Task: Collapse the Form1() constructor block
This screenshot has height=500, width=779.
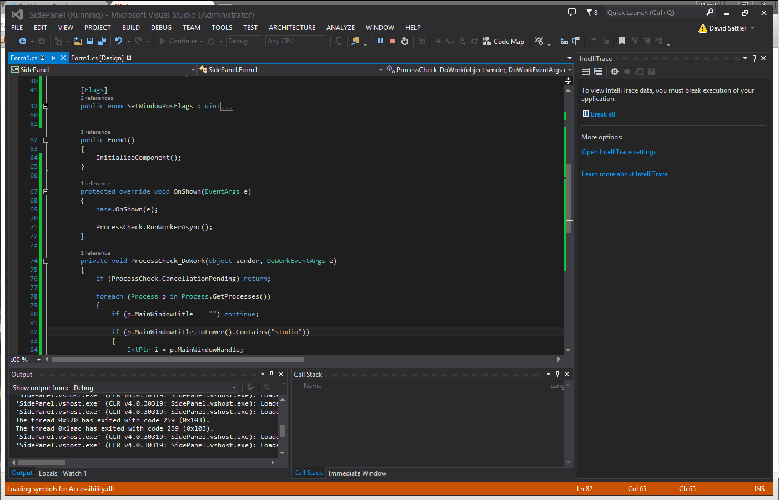Action: [46, 140]
